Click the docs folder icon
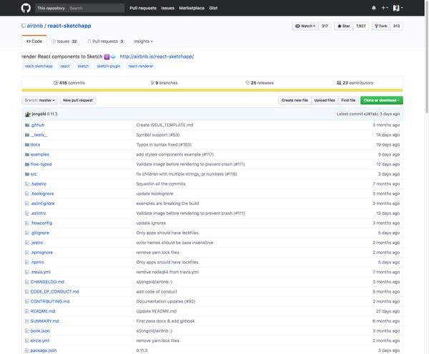Viewport: 429px width, 354px height. pos(27,145)
